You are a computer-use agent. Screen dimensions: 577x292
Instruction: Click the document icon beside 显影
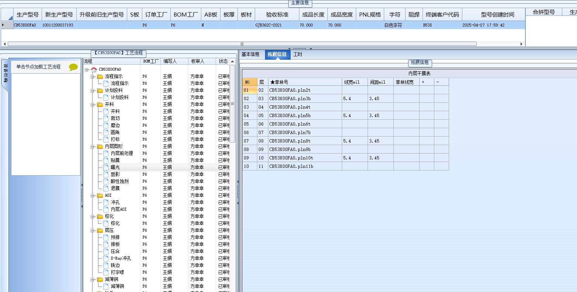(x=106, y=174)
